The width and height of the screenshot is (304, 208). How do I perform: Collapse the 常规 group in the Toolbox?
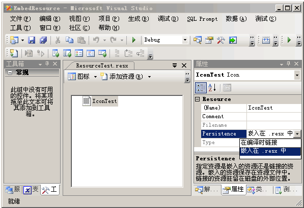(10, 73)
